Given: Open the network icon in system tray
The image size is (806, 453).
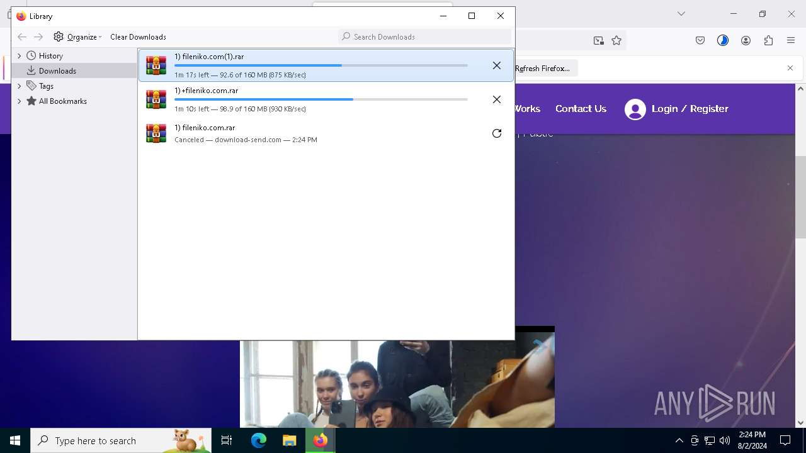Looking at the screenshot, I should coord(710,440).
